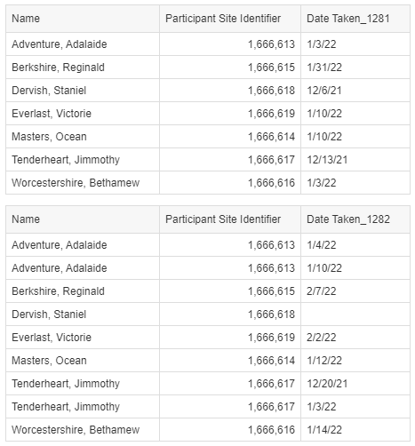
Task: Select the 1/12/22 date cell
Action: 355,361
